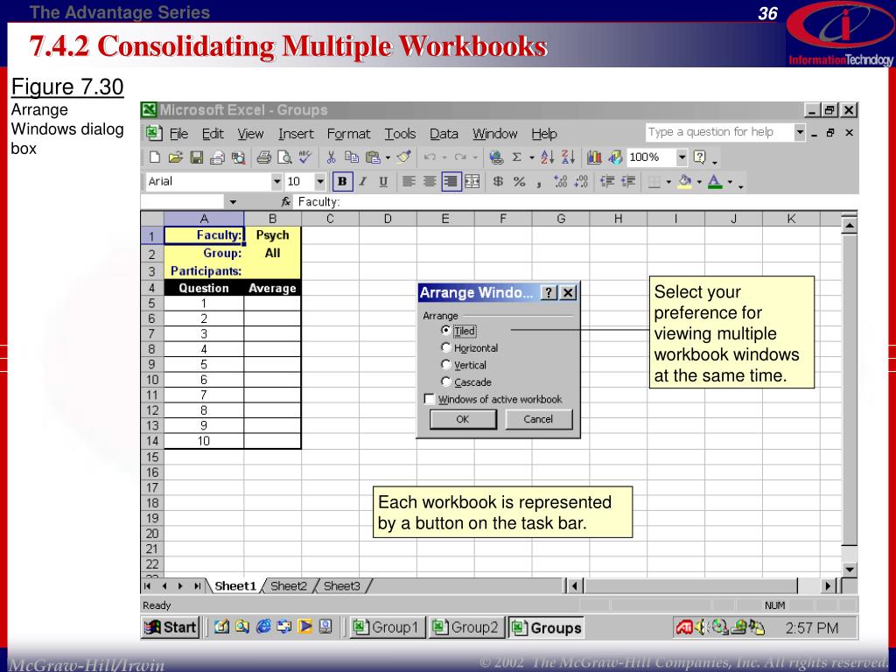Check Windows of active workbook box
This screenshot has width=896, height=672.
(x=429, y=399)
